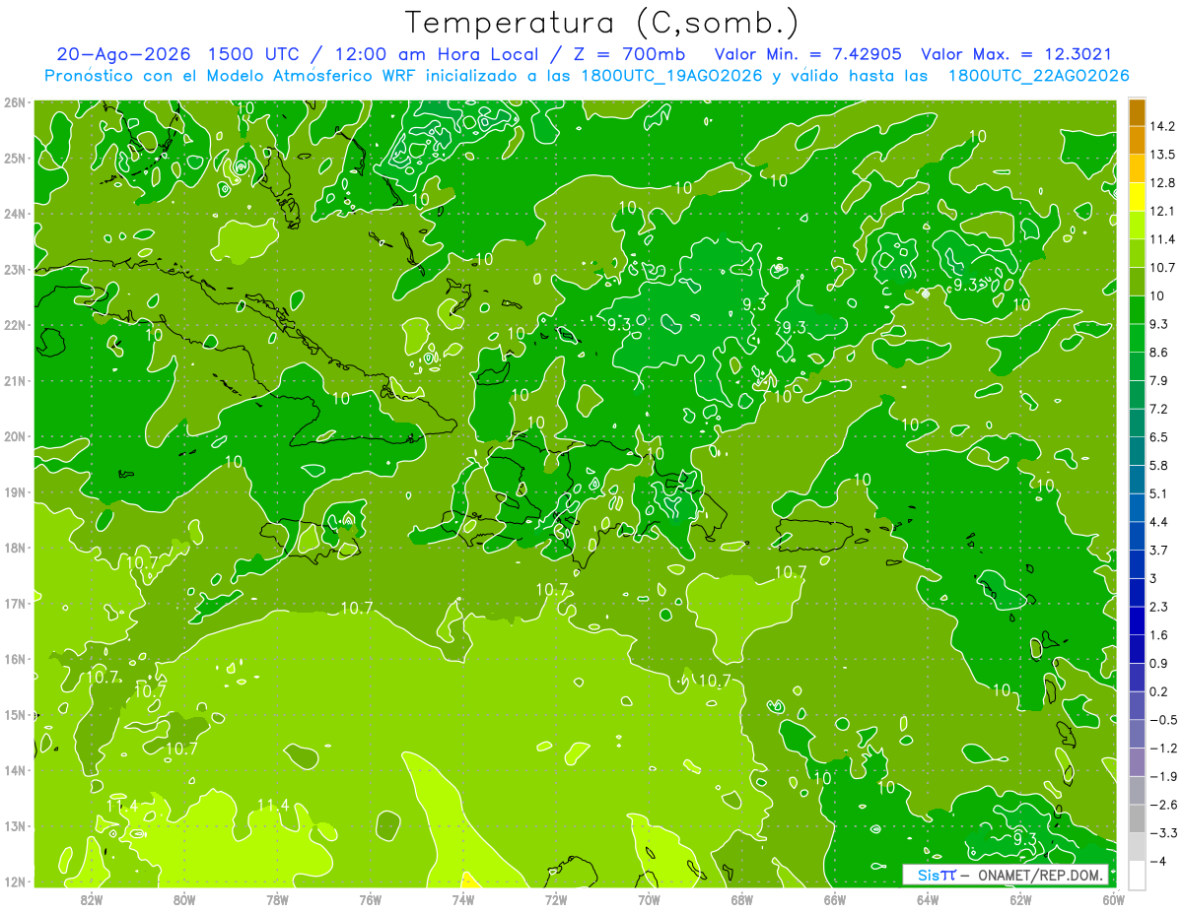Click the "20N" latitude label
This screenshot has width=1183, height=913.
click(x=15, y=436)
